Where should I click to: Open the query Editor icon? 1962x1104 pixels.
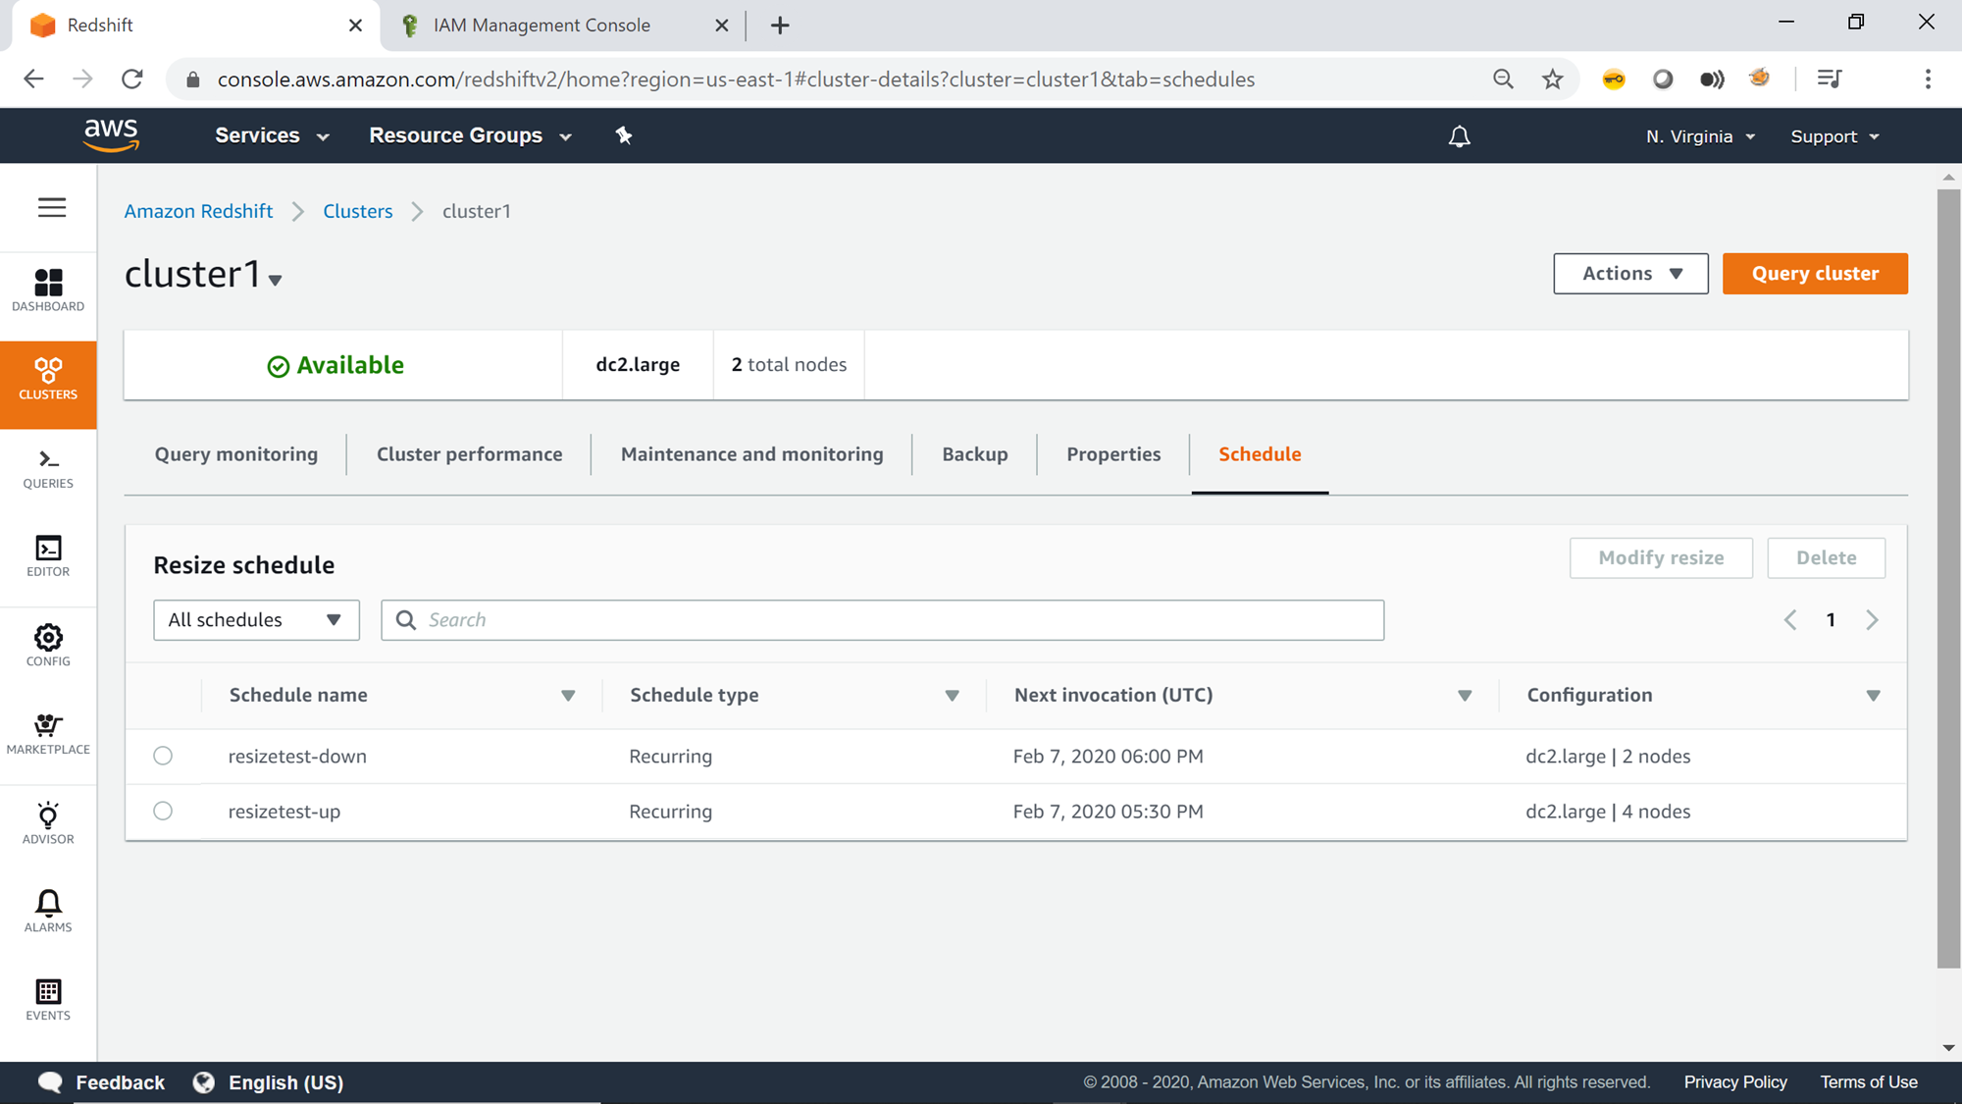tap(48, 556)
